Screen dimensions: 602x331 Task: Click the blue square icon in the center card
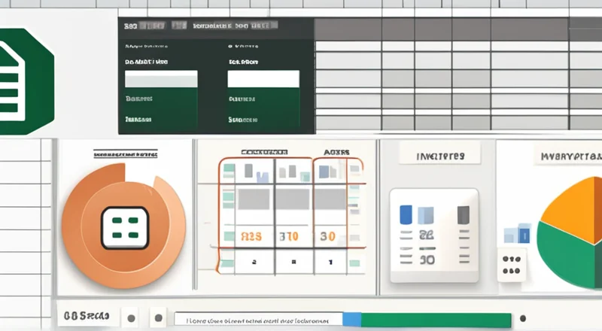(406, 214)
